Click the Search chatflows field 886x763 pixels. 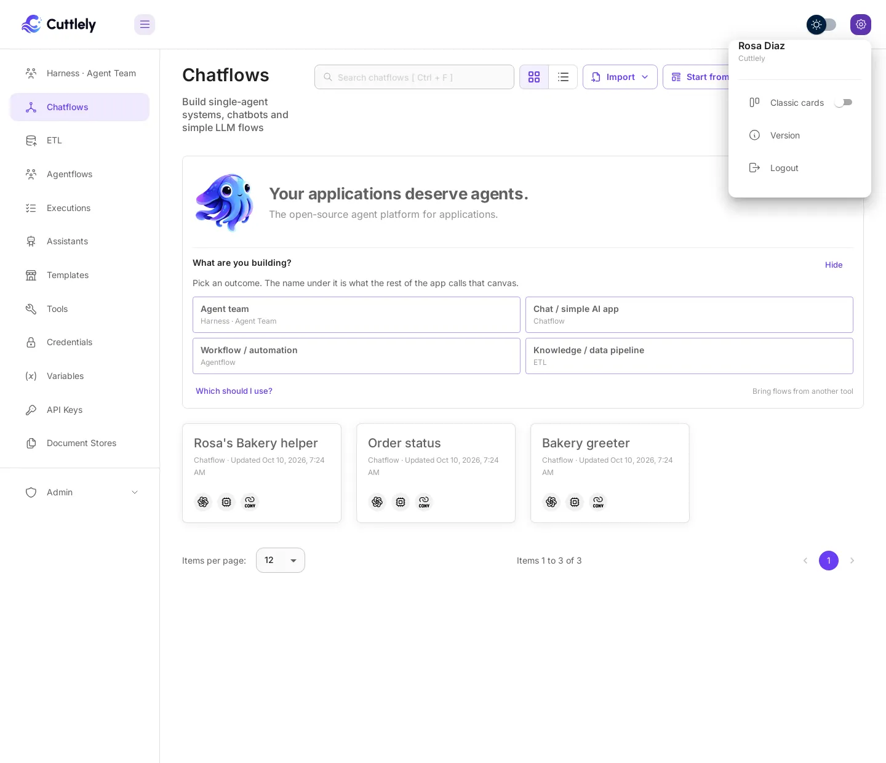pyautogui.click(x=414, y=77)
